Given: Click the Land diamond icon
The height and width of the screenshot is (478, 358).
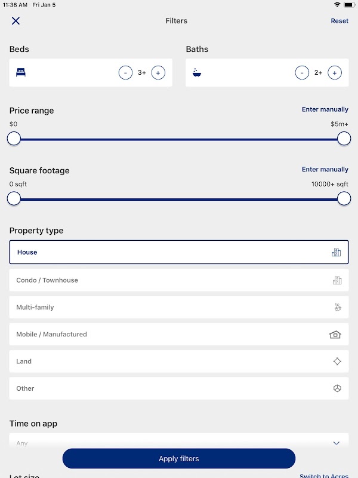Looking at the screenshot, I should (x=337, y=361).
